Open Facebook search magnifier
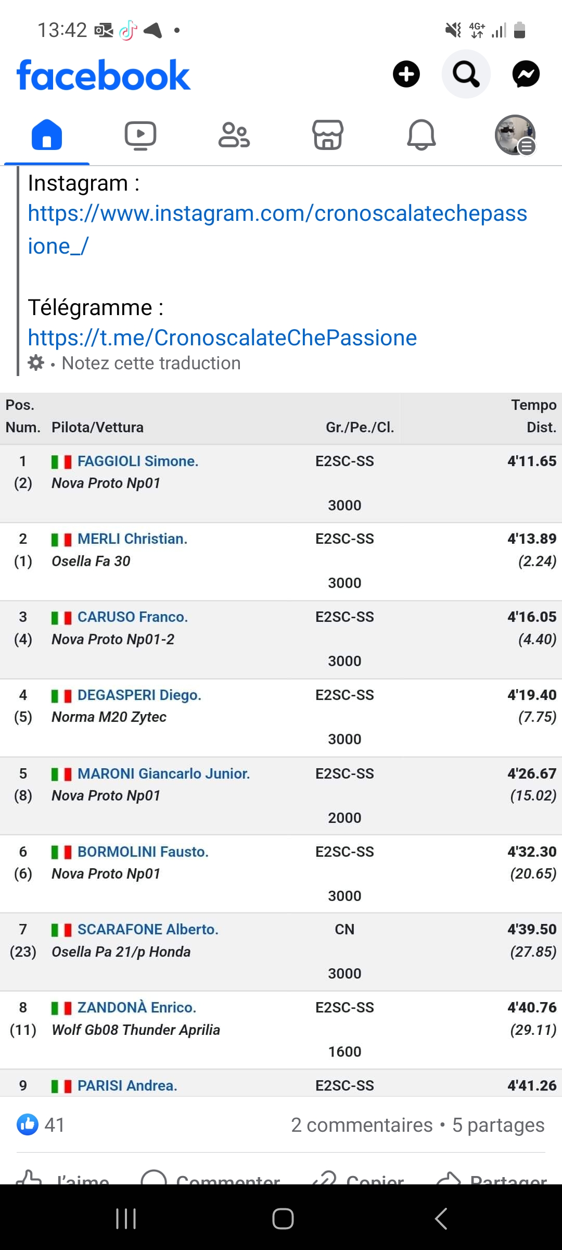 pyautogui.click(x=466, y=74)
